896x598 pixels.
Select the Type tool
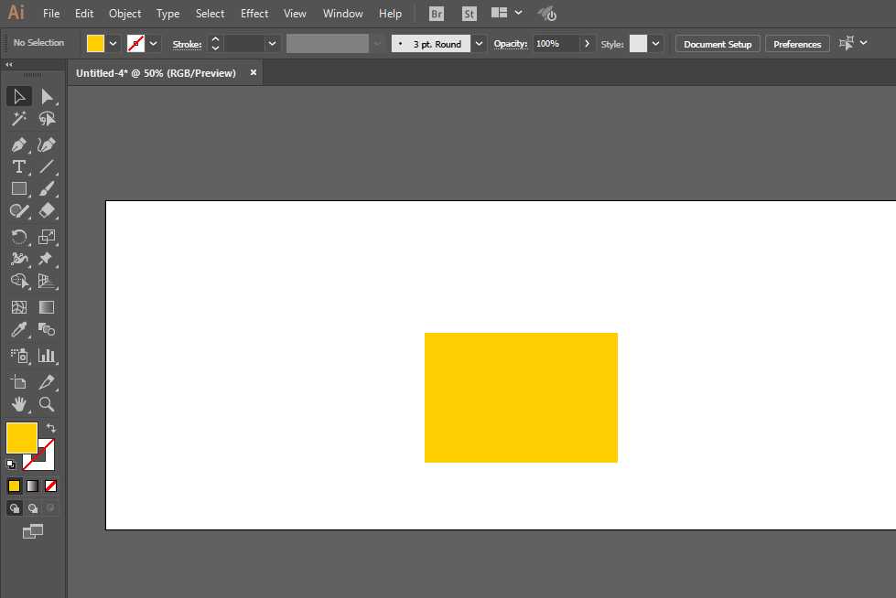click(18, 166)
